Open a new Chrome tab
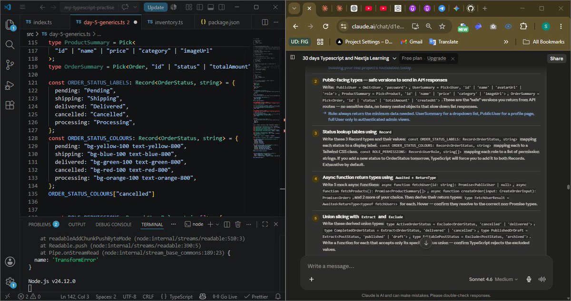571x301 pixels. point(485,8)
